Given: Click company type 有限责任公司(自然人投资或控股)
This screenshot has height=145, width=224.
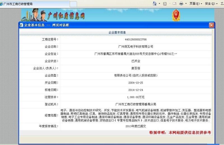Looking at the screenshot, I should click(x=136, y=76).
